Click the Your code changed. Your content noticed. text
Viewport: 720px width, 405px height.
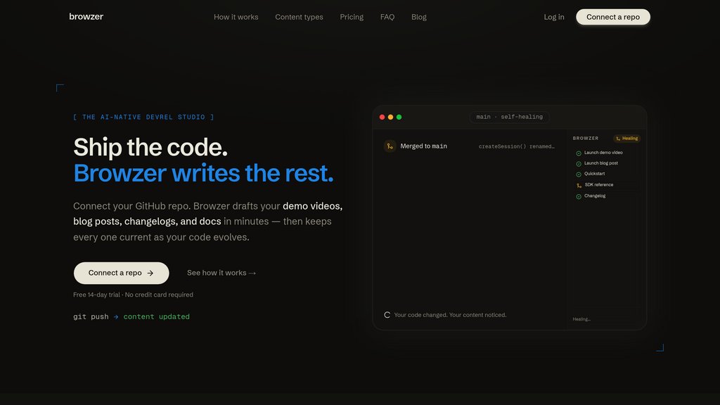coord(450,315)
